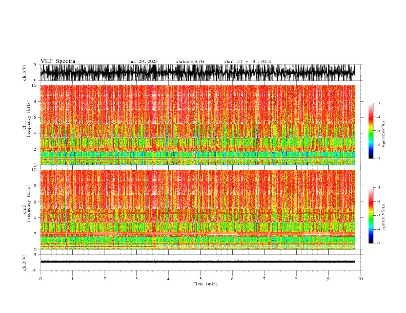Click the ch.1 PSD color bar
The width and height of the screenshot is (406, 313).
pyautogui.click(x=371, y=131)
